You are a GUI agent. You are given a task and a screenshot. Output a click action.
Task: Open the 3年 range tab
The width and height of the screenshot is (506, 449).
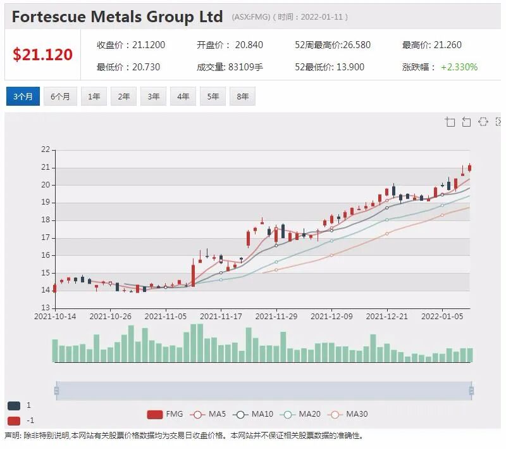tap(153, 96)
